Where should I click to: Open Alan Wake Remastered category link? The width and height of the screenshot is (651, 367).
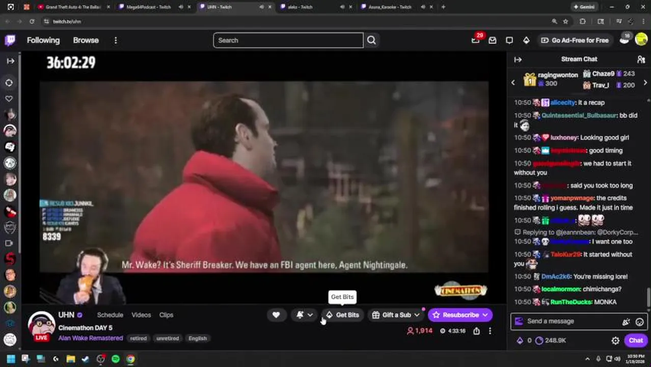click(91, 338)
